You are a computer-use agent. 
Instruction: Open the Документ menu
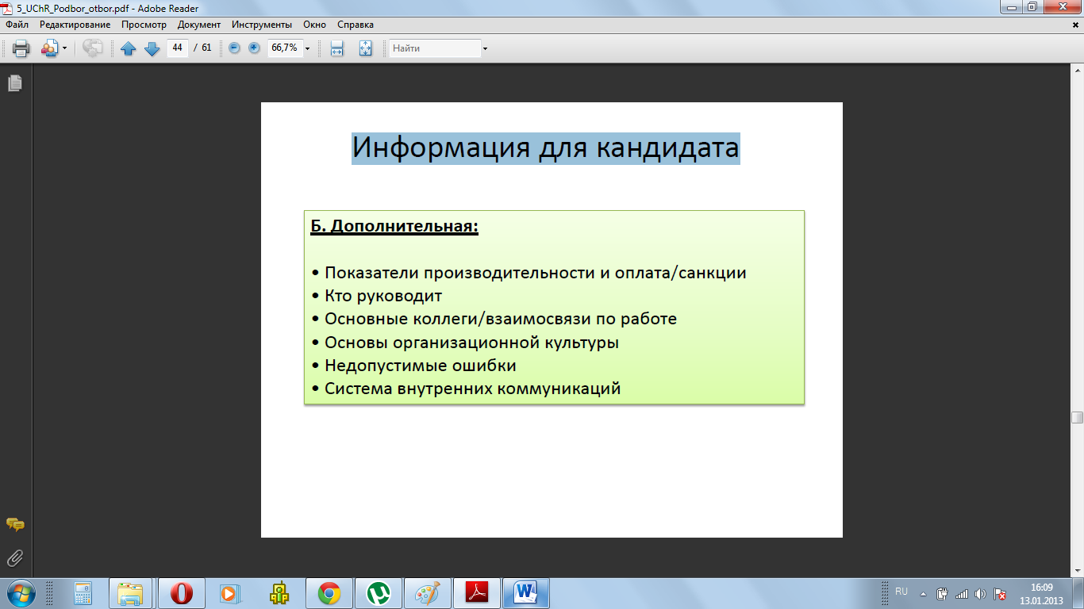click(199, 25)
